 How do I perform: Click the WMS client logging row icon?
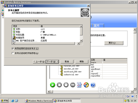pyautogui.click(x=14, y=40)
